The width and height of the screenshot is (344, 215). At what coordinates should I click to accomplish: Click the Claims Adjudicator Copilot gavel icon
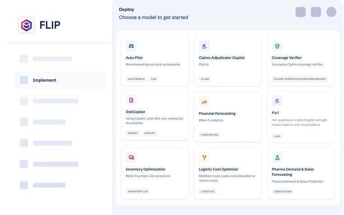pyautogui.click(x=204, y=46)
